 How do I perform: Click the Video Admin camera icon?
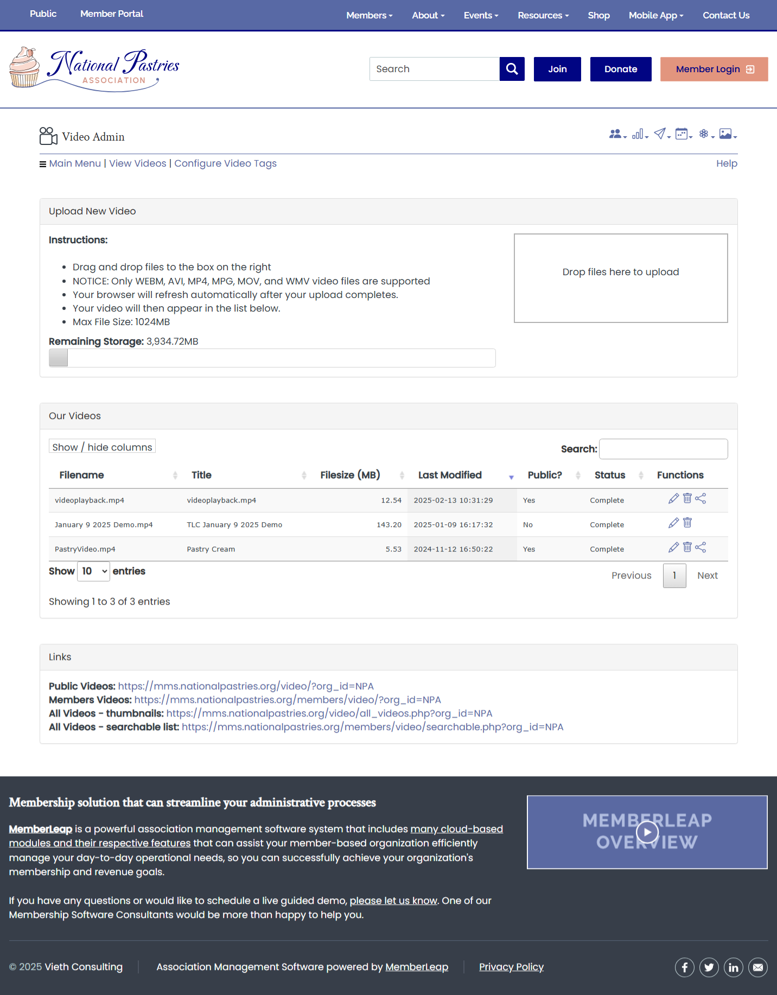point(48,136)
